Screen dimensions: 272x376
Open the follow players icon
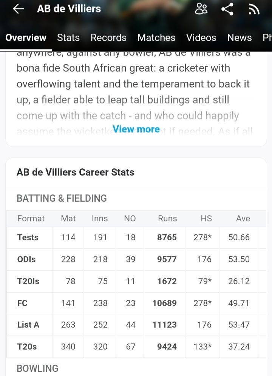[201, 9]
